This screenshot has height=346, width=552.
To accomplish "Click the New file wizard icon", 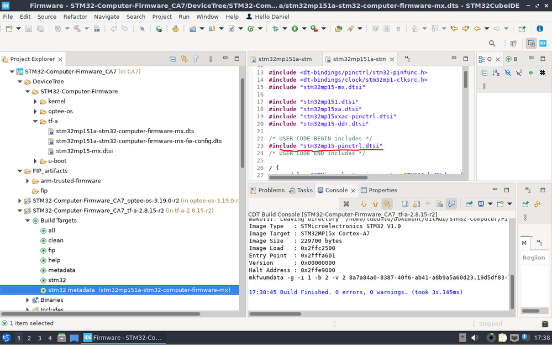I will (9, 29).
